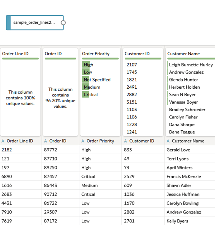This screenshot has width=215, height=225.
Task: Click Order Line ID cell 6890
Action: coord(21,176)
